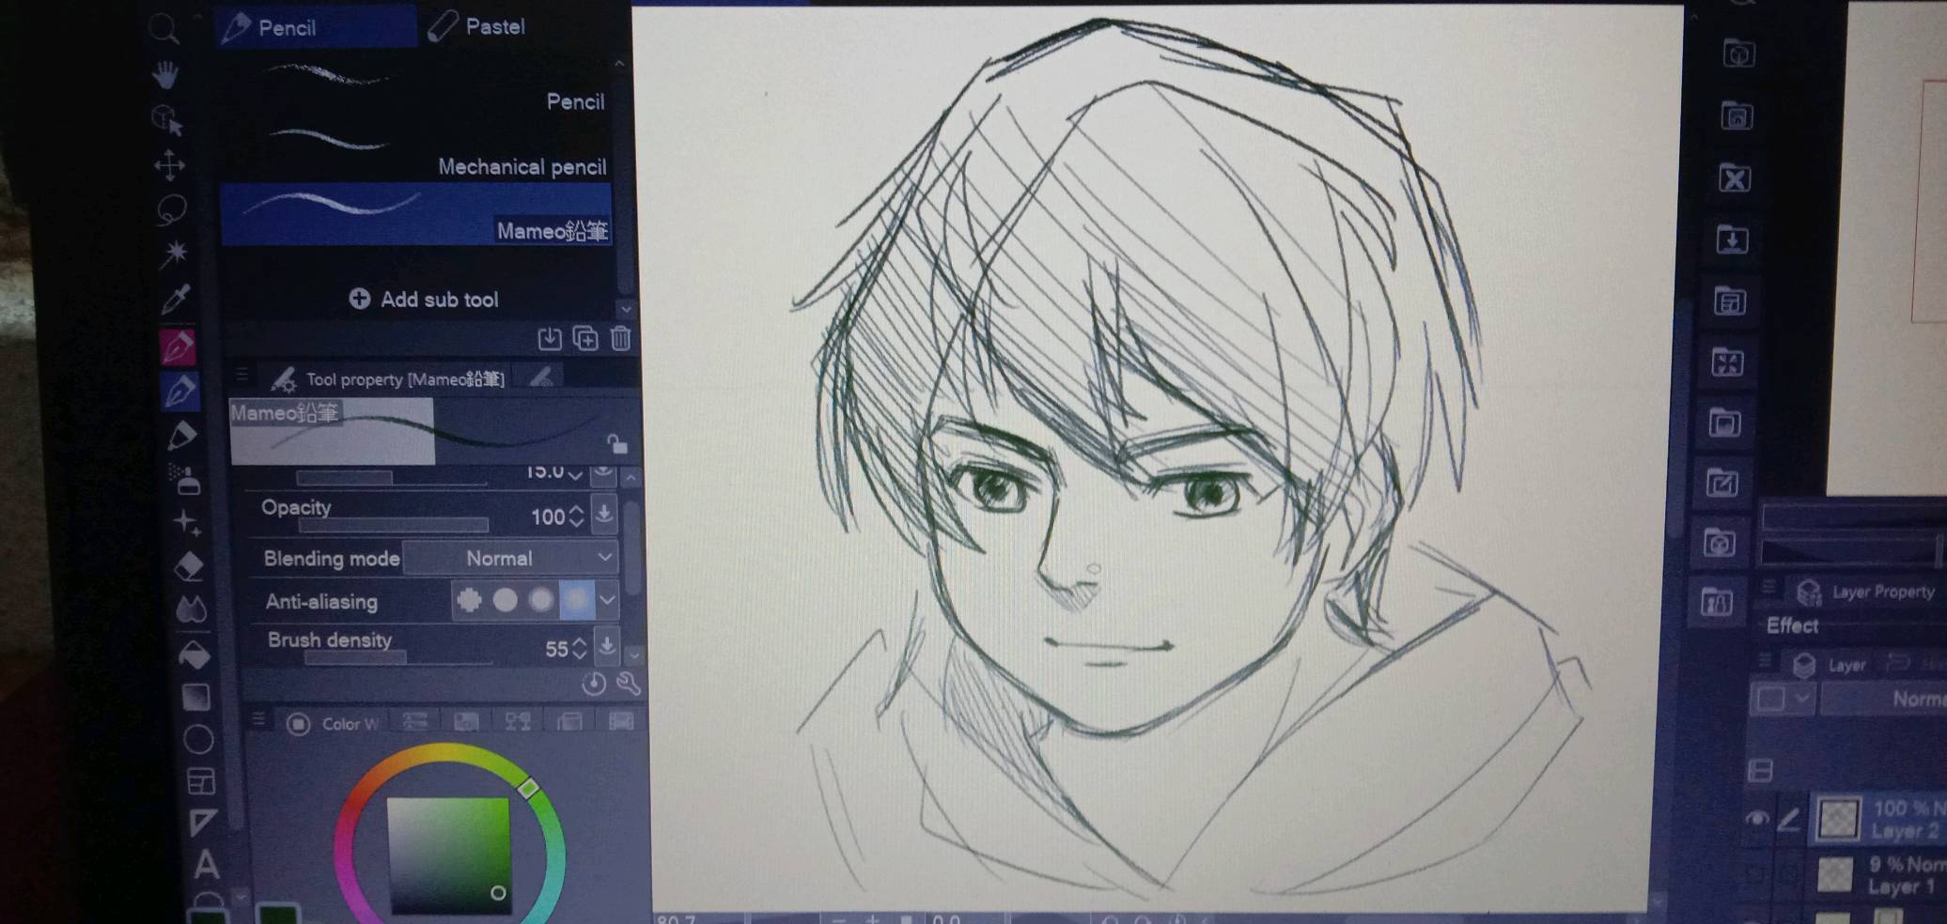This screenshot has height=924, width=1947.
Task: Select the Gradient tool
Action: [x=195, y=698]
